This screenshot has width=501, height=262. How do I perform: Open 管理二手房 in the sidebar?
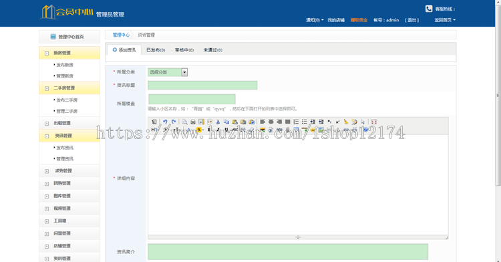(67, 111)
